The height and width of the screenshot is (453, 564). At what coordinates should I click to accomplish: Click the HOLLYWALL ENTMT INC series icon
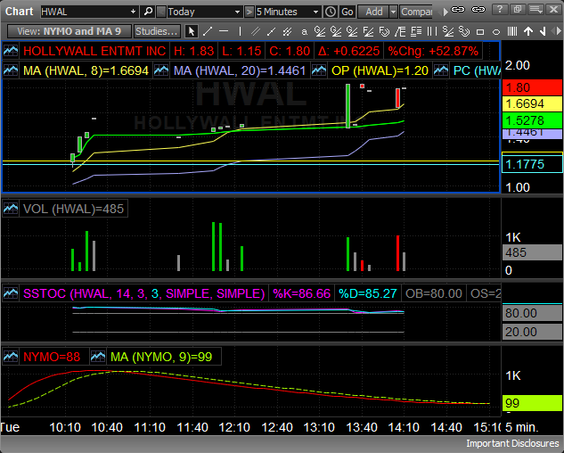[11, 51]
